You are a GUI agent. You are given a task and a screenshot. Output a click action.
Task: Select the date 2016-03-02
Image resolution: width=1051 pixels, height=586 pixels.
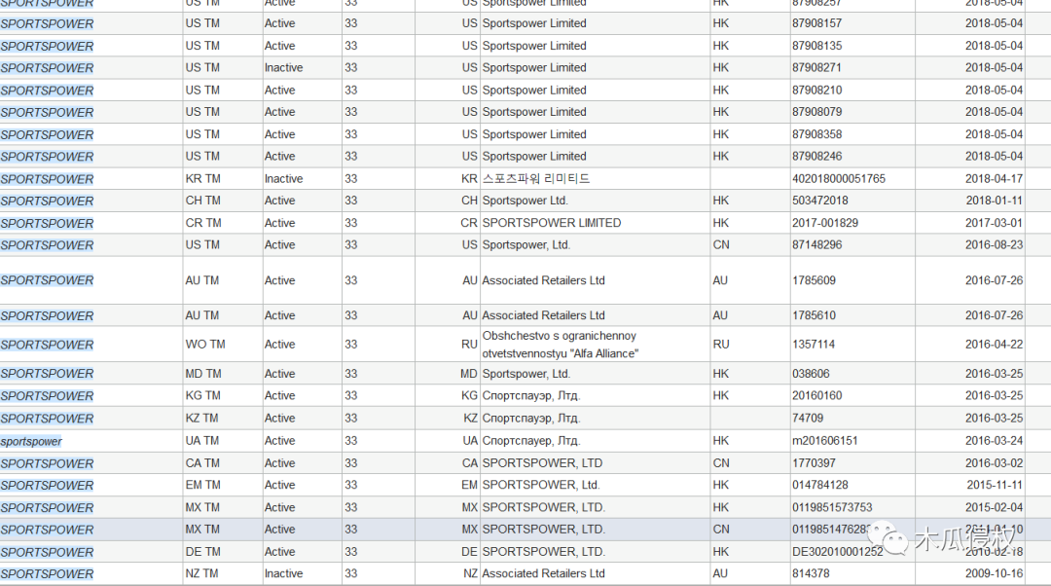click(x=994, y=462)
